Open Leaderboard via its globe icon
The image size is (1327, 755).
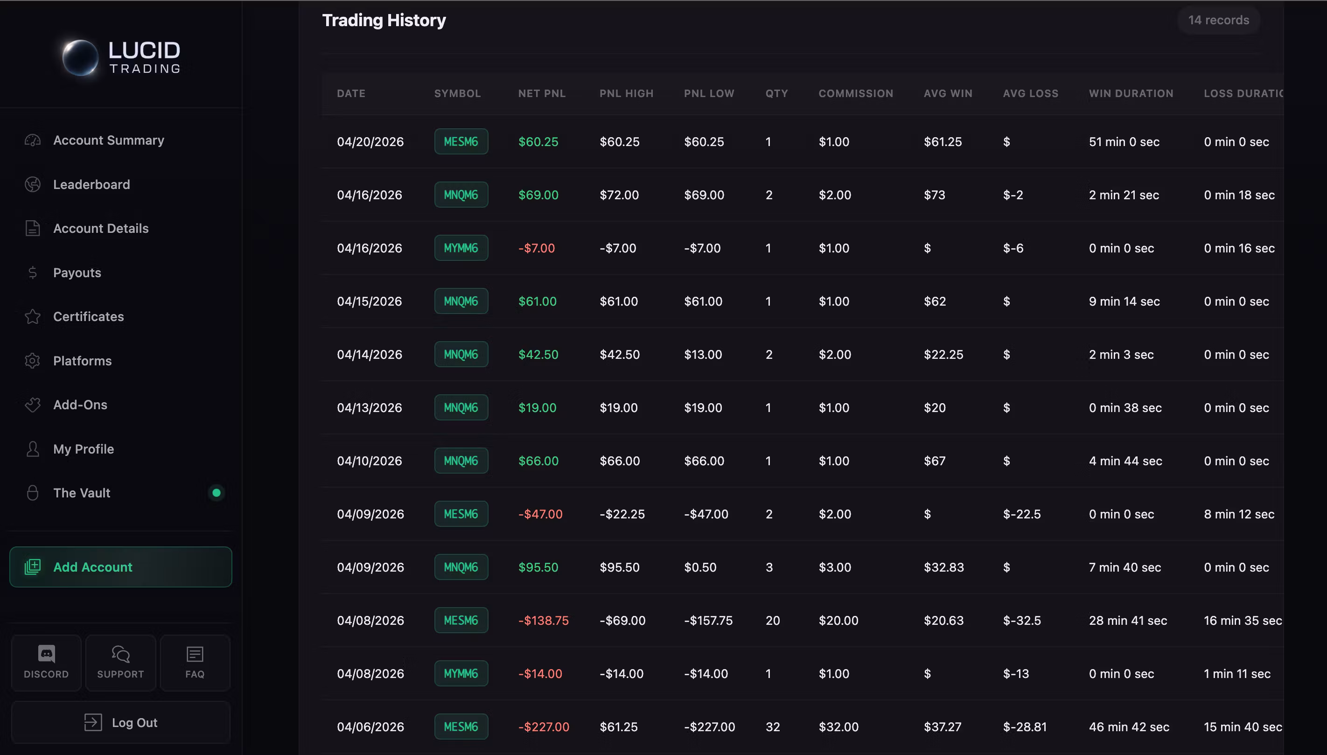tap(33, 184)
